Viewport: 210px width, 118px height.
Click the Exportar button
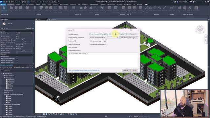(126, 70)
